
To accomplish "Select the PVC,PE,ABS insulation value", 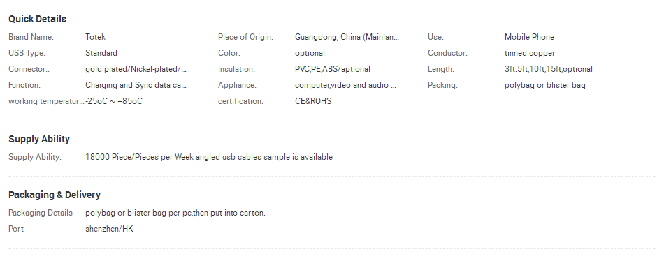I will [x=332, y=69].
